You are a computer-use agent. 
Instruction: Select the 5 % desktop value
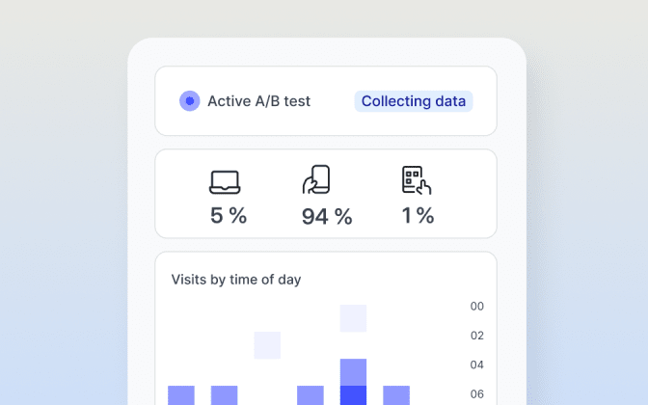(x=229, y=216)
